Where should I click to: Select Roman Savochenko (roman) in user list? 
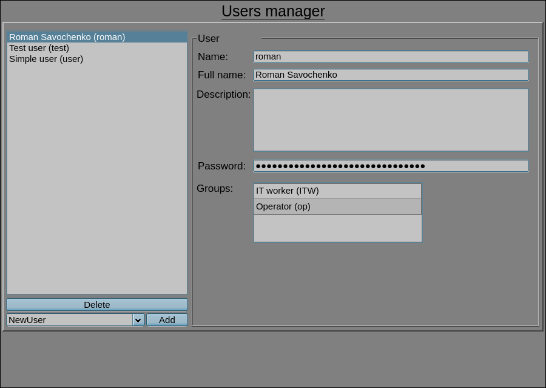67,37
